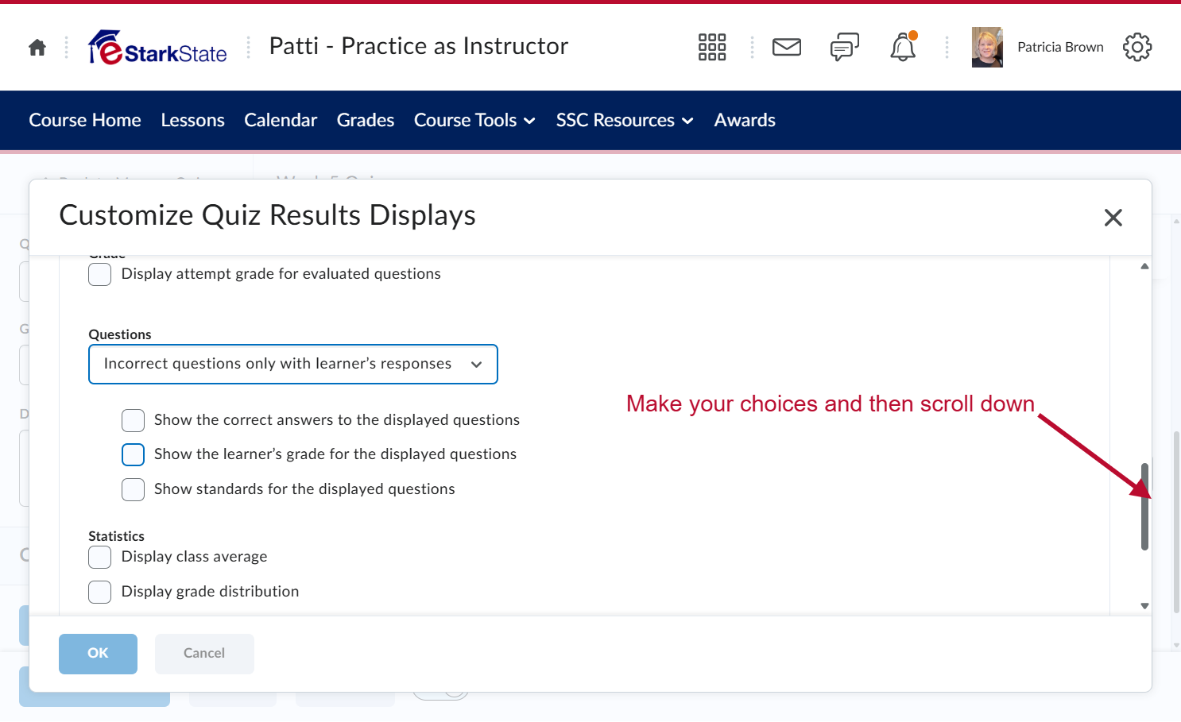
Task: Open the admin tools gear icon
Action: click(1137, 47)
